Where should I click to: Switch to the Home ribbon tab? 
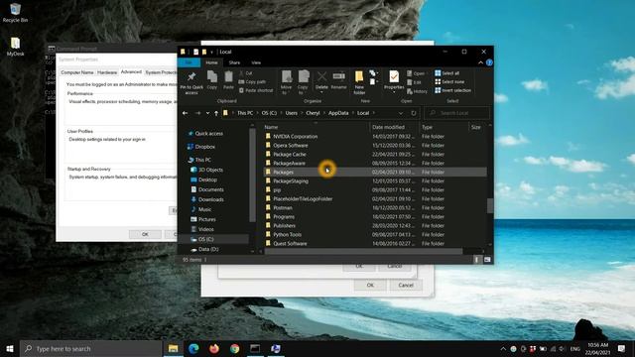click(211, 62)
